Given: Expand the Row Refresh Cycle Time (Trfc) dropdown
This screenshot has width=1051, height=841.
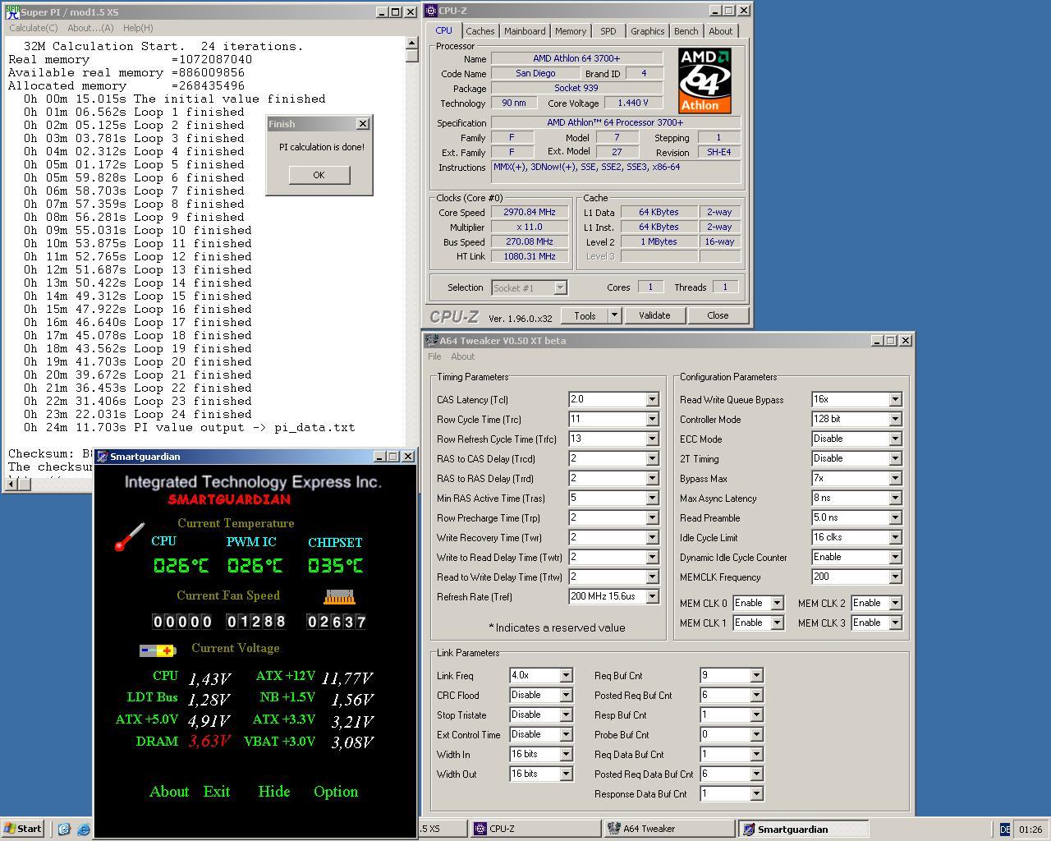Looking at the screenshot, I should coord(652,439).
